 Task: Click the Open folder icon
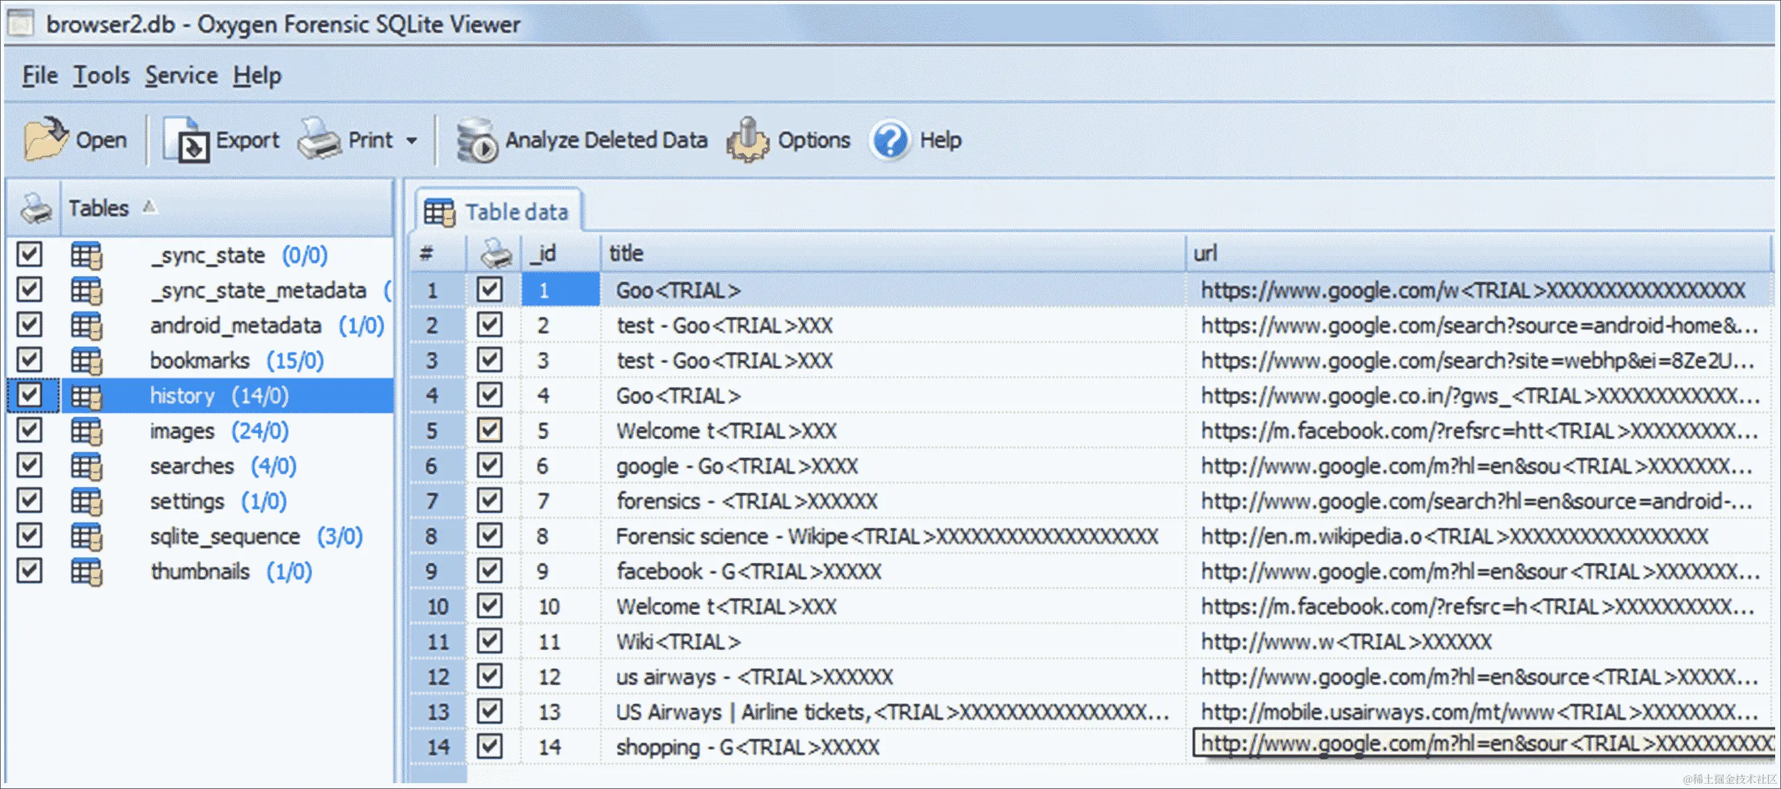(44, 139)
